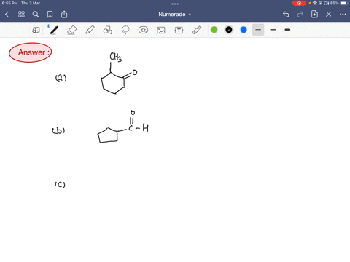Screen dimensions: 350x262
Task: Go back using the left chevron
Action: pyautogui.click(x=7, y=15)
